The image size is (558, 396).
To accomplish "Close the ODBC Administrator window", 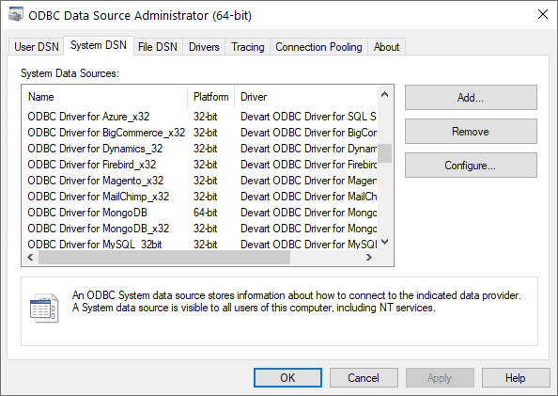I will 543,15.
